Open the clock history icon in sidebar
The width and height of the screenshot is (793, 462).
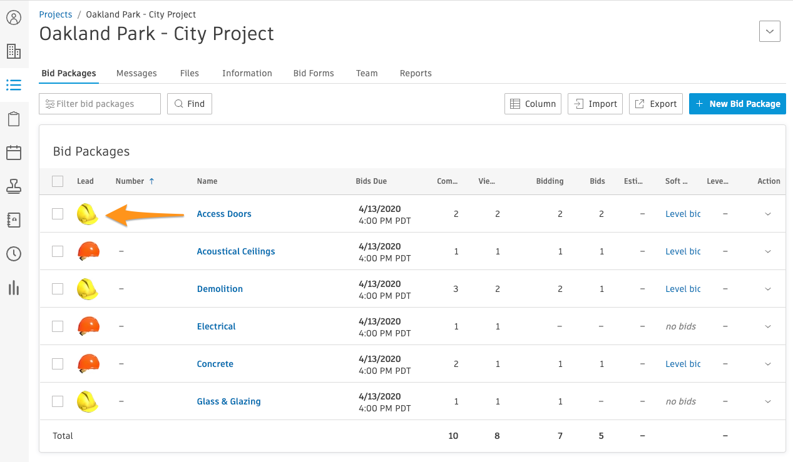click(x=14, y=254)
